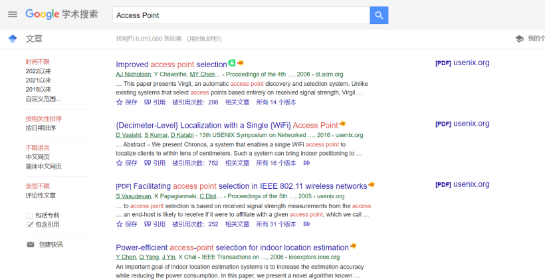Screen dimensions: 545x280
Task: Open author J Yin profile
Action: coord(169,257)
